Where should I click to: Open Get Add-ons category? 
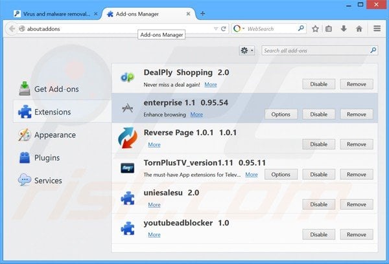tap(62, 89)
